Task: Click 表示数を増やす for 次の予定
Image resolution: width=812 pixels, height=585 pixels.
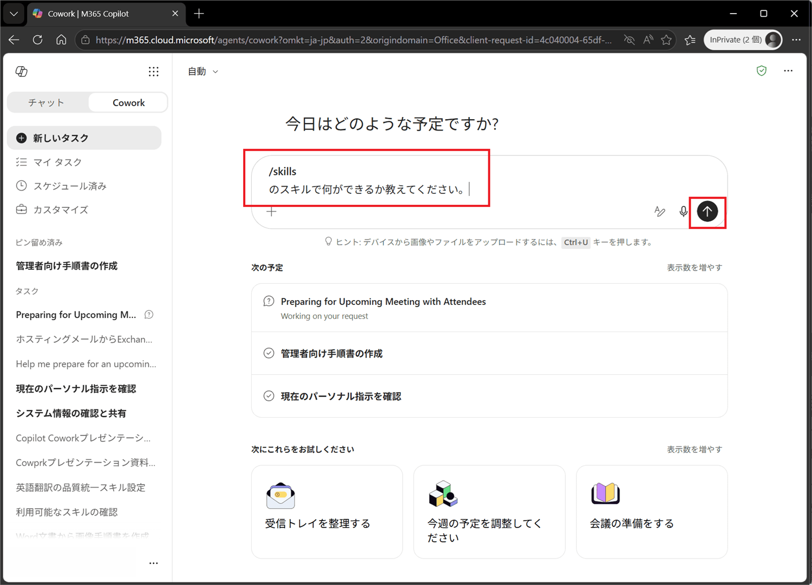Action: click(695, 268)
